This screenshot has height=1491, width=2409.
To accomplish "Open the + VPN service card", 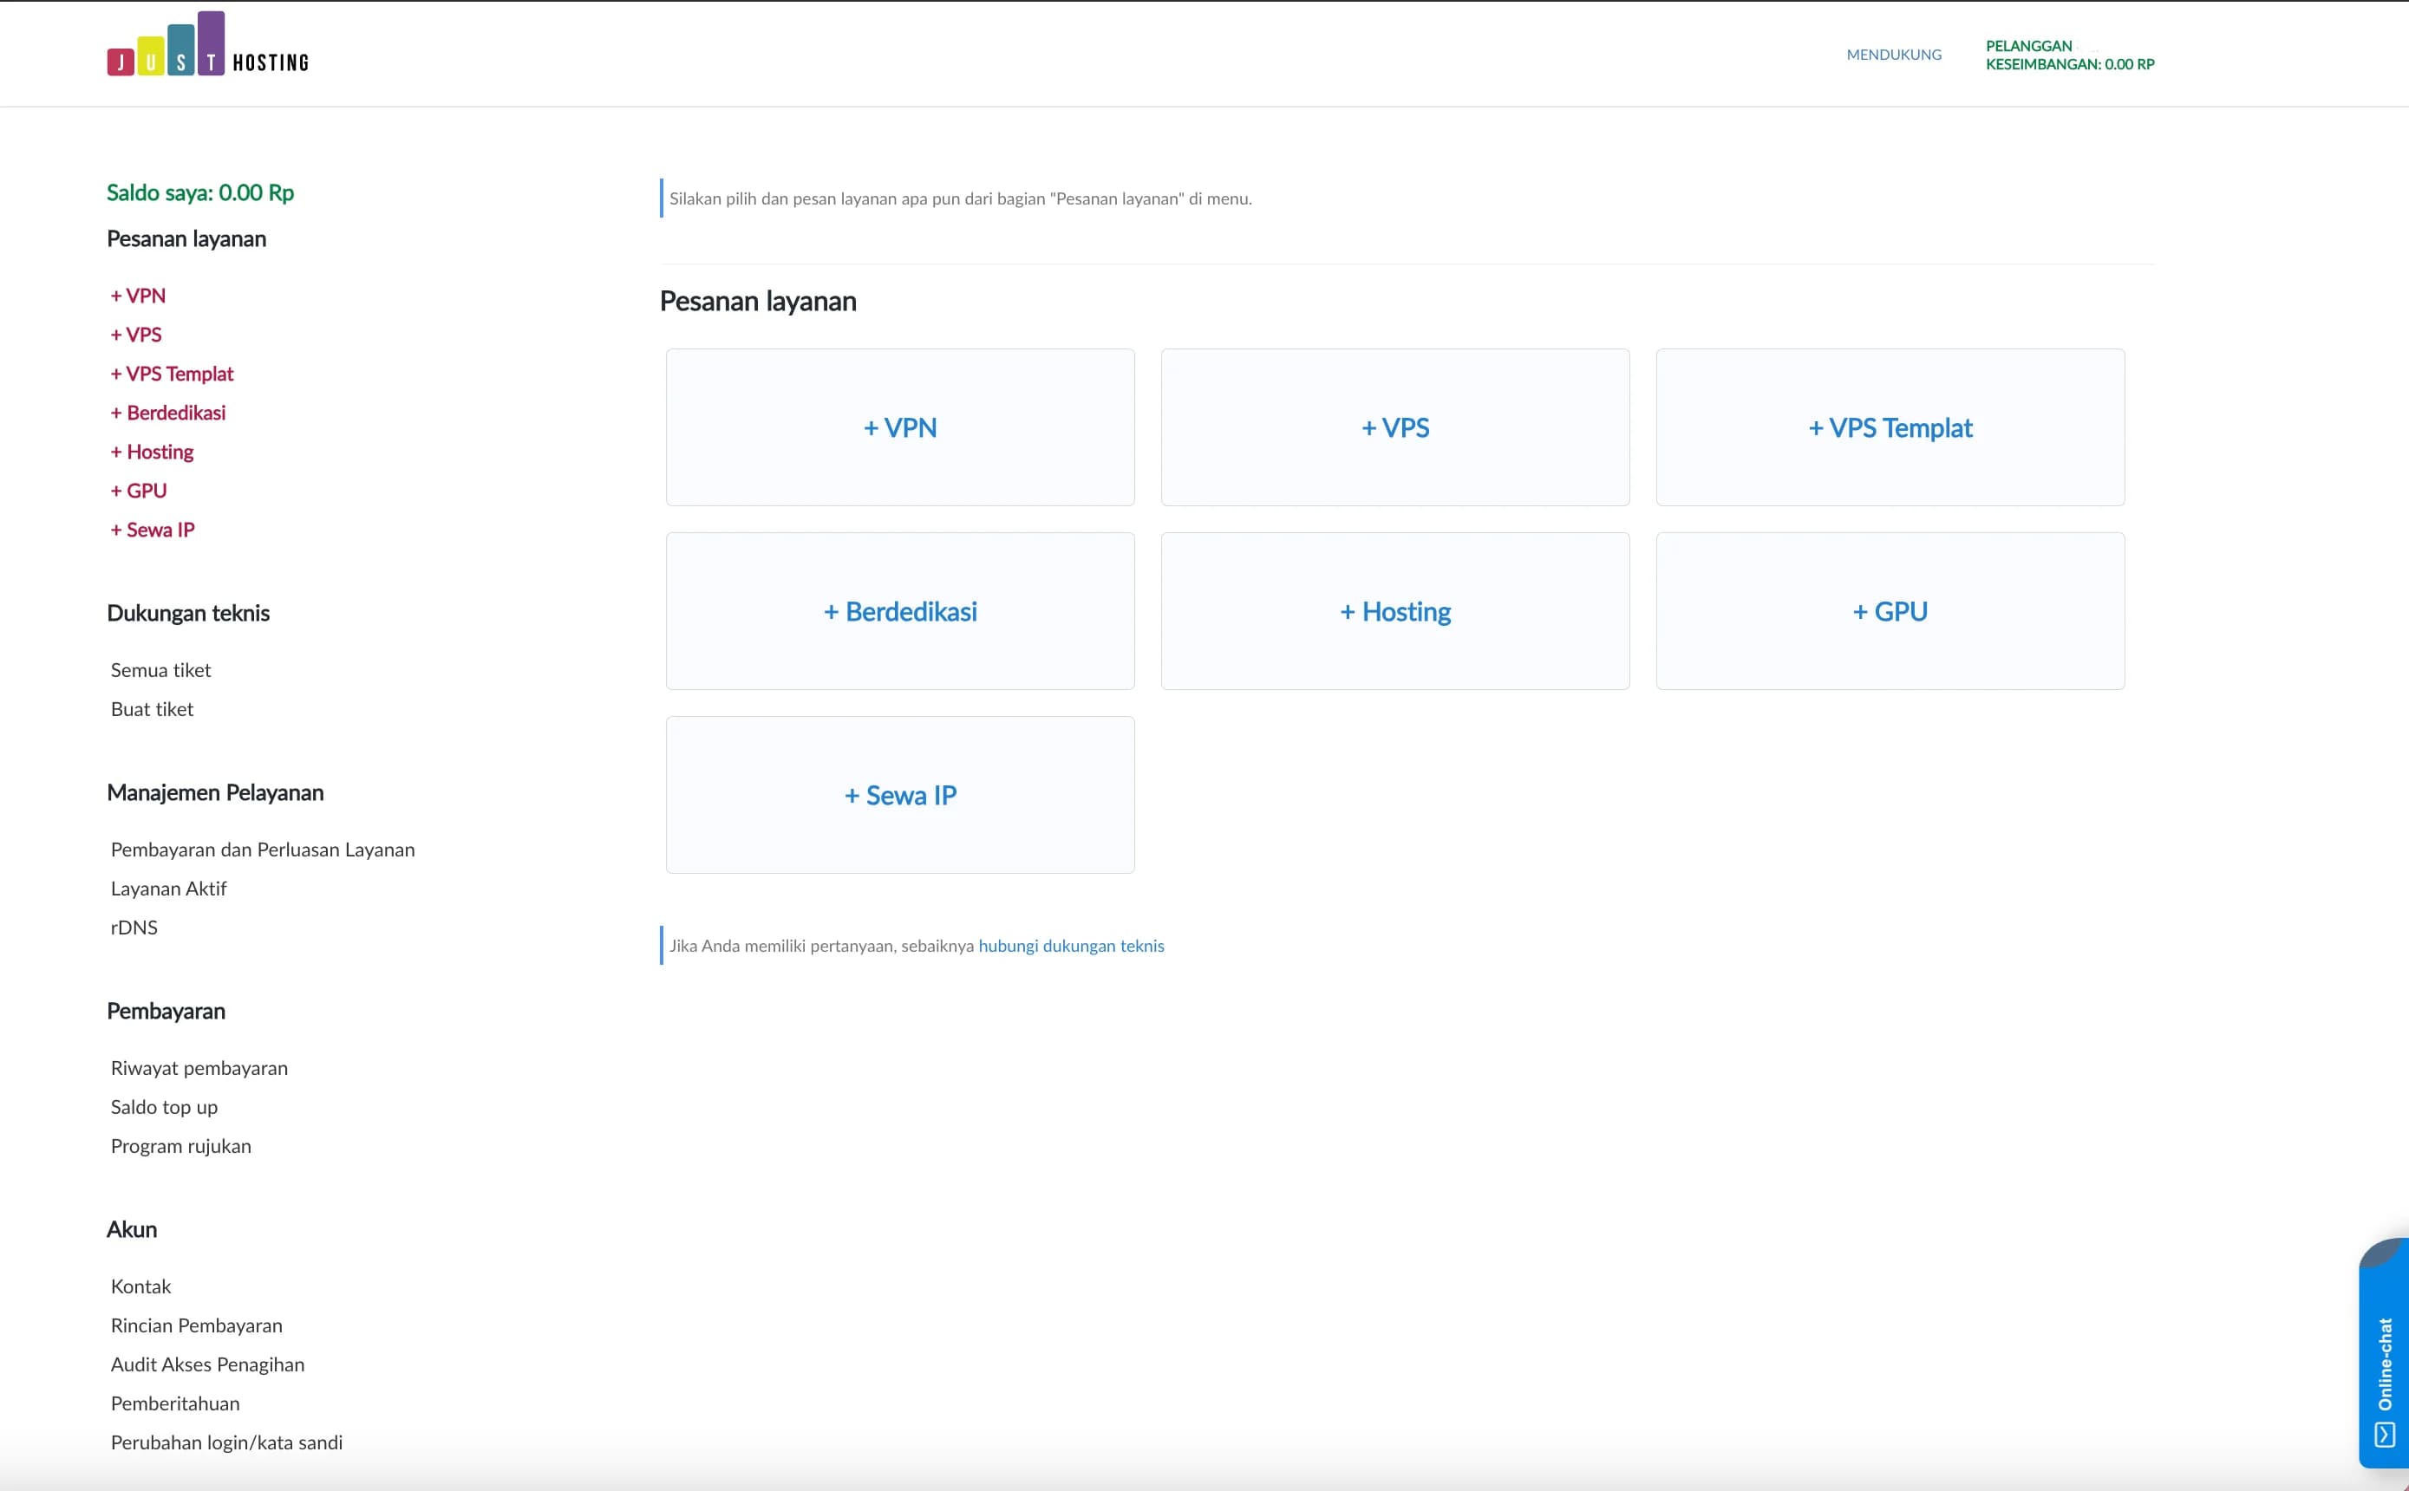I will [x=899, y=427].
